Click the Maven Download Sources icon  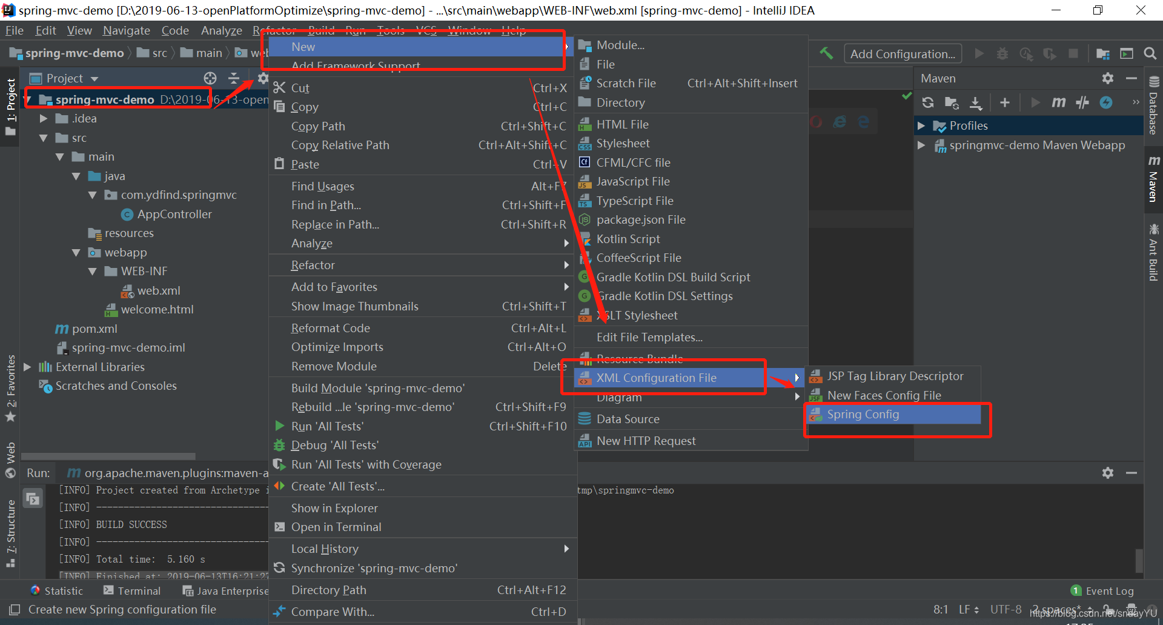click(x=976, y=102)
